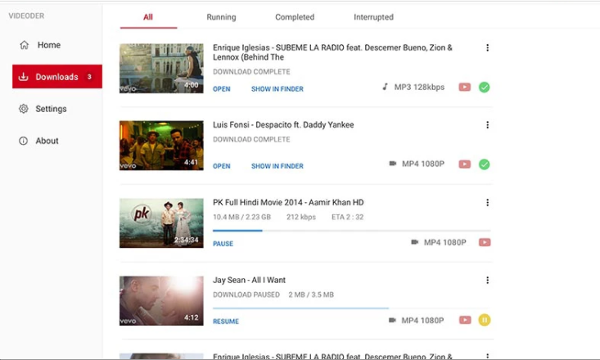Click green checkmark on SUBEME LA RADIO row
The image size is (600, 360).
pyautogui.click(x=484, y=88)
